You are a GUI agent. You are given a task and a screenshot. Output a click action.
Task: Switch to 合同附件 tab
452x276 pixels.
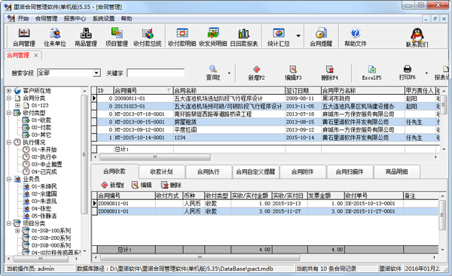[302, 171]
